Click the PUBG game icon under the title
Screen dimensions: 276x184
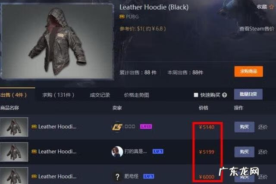[122, 17]
